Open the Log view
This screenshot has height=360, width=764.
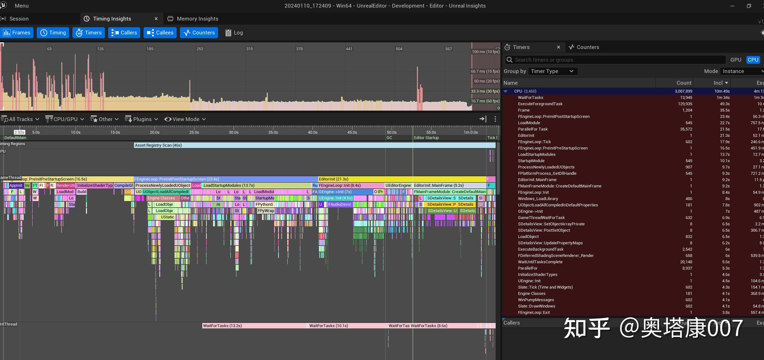(x=234, y=33)
